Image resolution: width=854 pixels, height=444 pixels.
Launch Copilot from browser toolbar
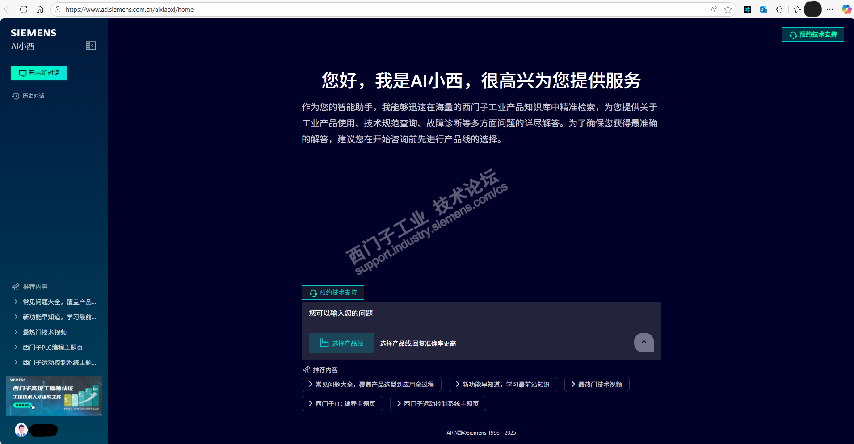click(846, 9)
